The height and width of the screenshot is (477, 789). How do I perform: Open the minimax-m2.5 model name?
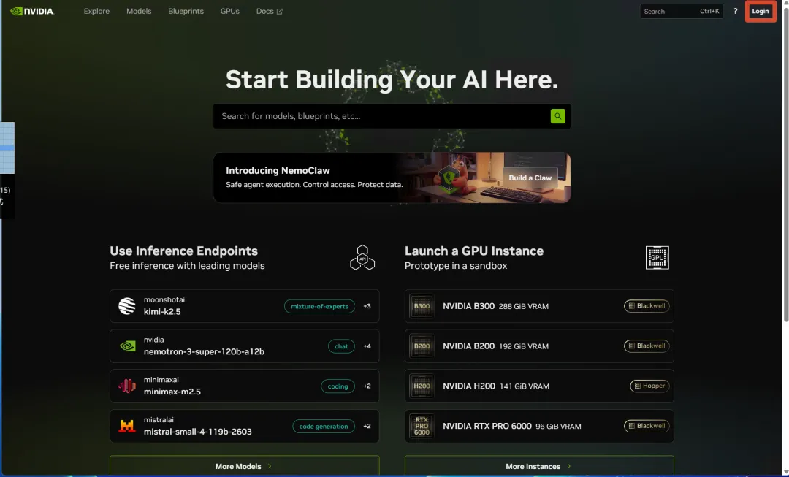pos(172,392)
